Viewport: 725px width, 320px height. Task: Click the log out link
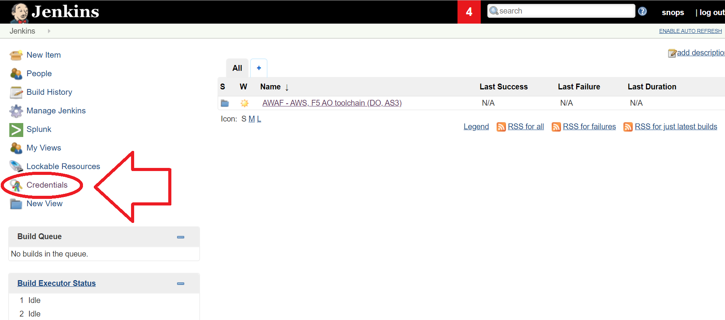tap(712, 12)
